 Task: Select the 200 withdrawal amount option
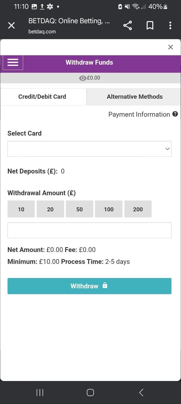[138, 209]
